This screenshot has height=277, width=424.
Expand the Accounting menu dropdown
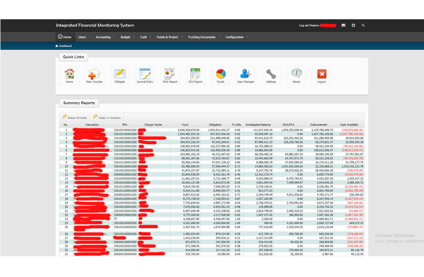pos(105,37)
